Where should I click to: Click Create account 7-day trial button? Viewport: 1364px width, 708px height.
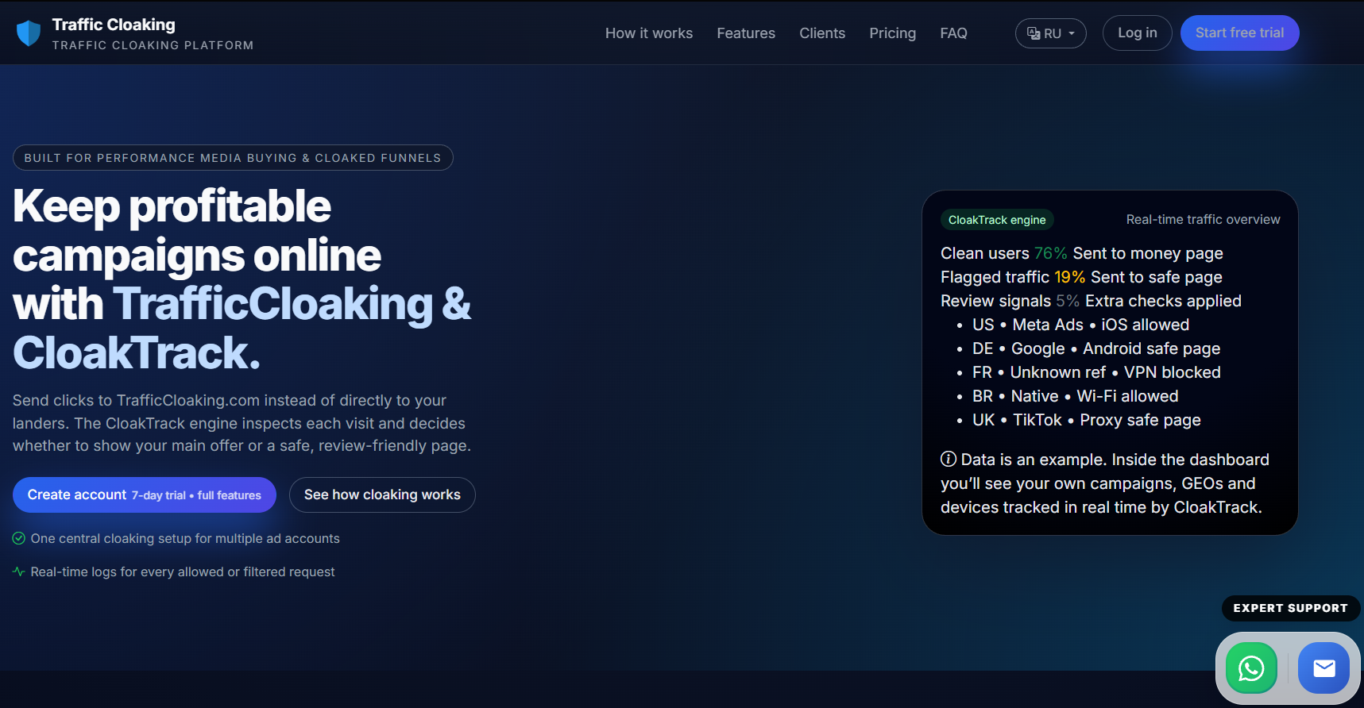click(x=145, y=494)
